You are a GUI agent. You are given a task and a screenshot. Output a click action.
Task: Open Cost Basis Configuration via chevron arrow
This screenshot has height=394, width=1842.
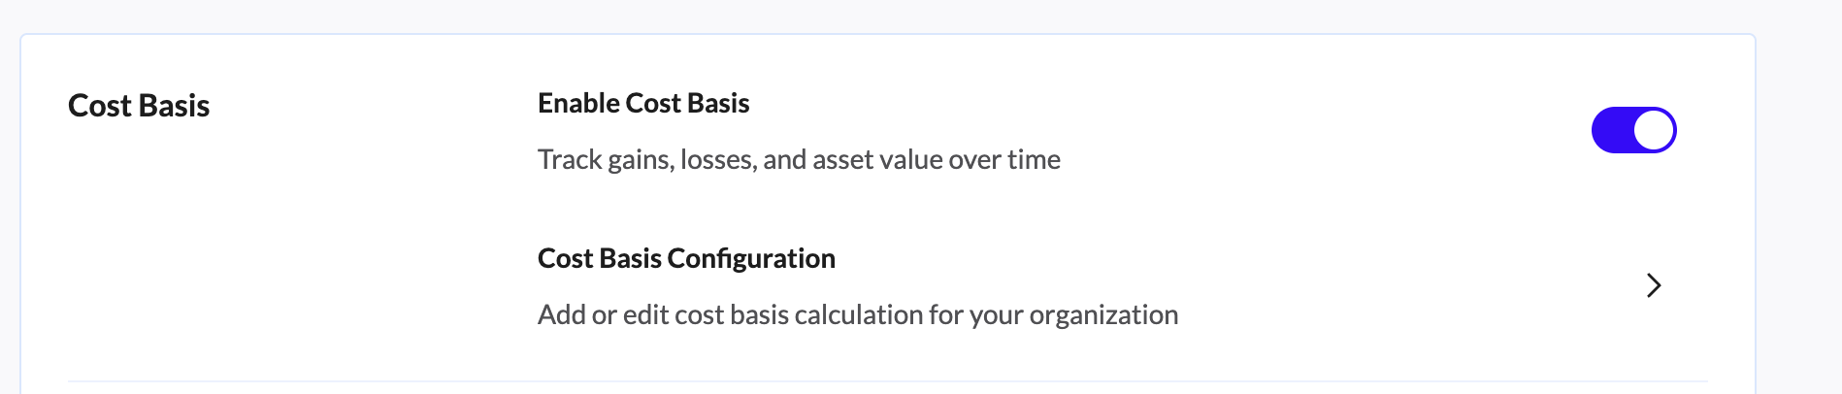1654,285
